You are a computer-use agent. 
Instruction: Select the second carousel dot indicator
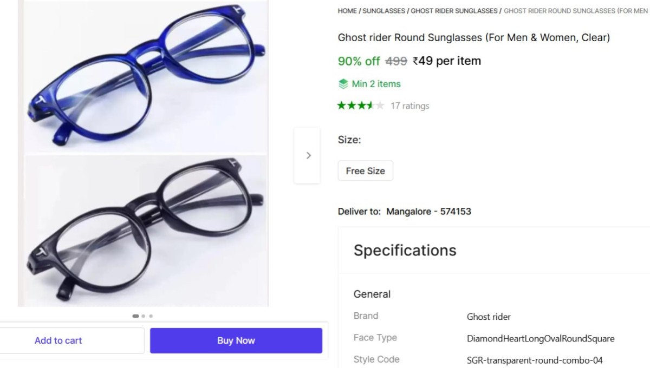click(144, 316)
